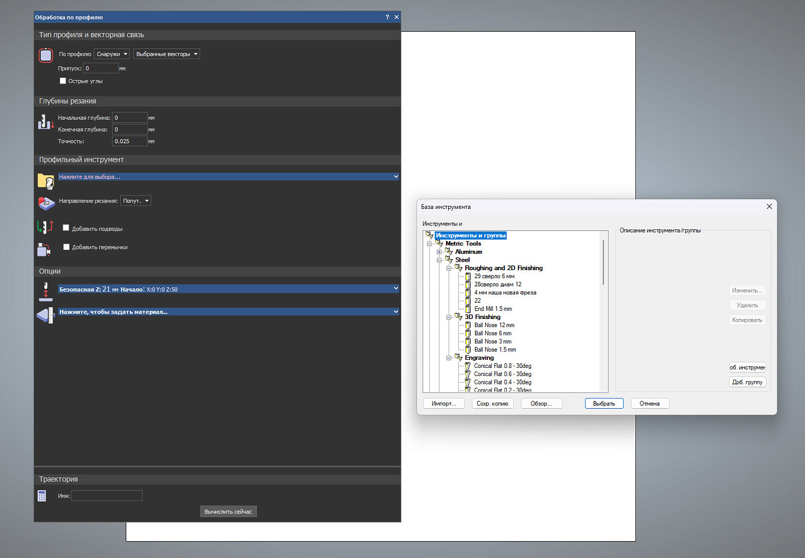Click the tool icon for 28сверло диам 12
This screenshot has width=805, height=558.
coord(468,285)
